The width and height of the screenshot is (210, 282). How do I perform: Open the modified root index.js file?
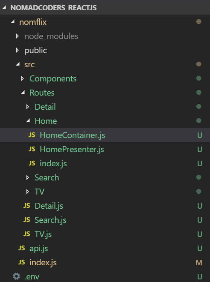pyautogui.click(x=43, y=262)
